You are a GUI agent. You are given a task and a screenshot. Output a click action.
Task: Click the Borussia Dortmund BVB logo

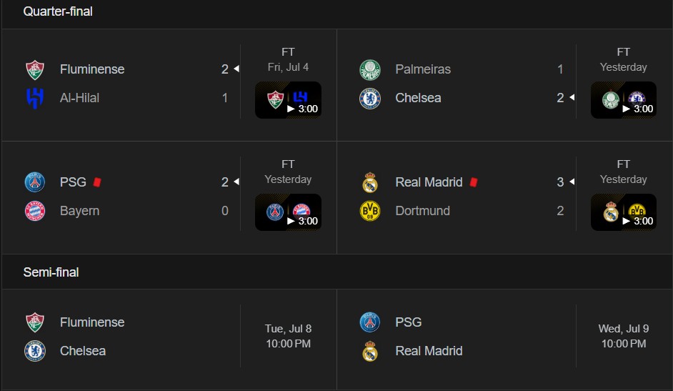click(369, 211)
